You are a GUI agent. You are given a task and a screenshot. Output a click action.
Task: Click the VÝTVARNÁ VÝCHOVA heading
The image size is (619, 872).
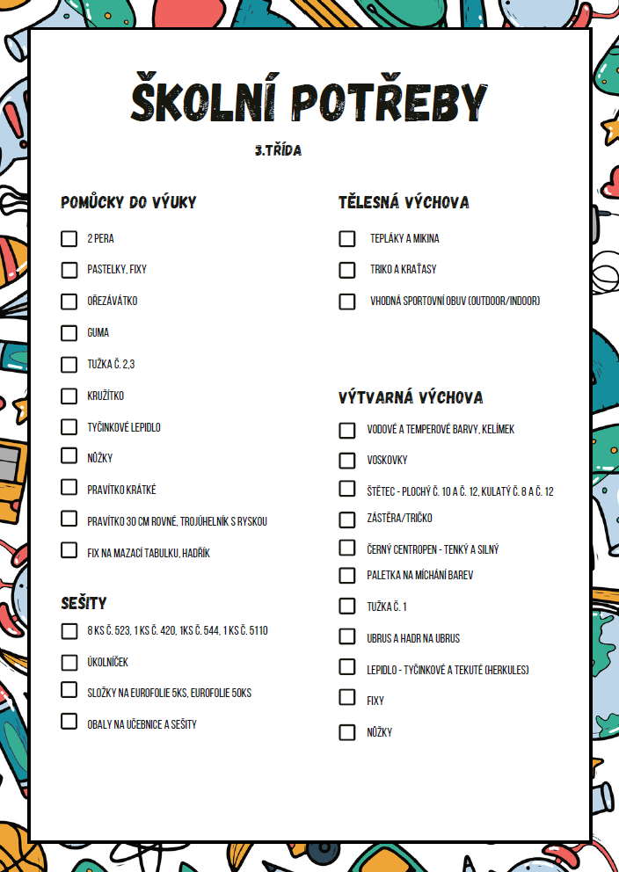pyautogui.click(x=411, y=397)
